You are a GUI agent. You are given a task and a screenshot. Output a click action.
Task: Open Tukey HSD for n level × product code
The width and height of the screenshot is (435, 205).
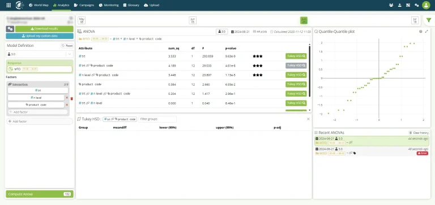(296, 75)
